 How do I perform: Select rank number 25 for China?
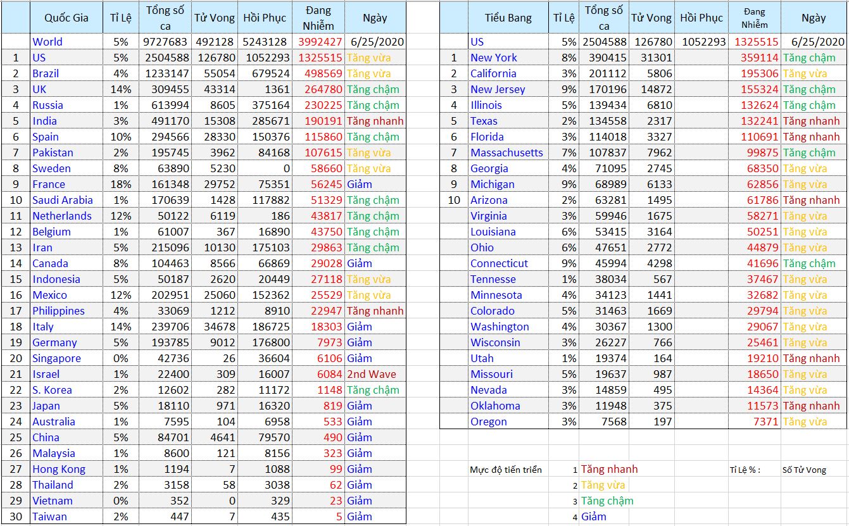point(16,437)
